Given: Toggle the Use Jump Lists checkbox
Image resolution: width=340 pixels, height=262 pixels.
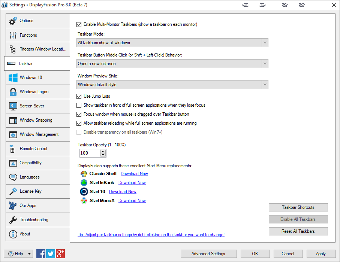Looking at the screenshot, I should (79, 96).
